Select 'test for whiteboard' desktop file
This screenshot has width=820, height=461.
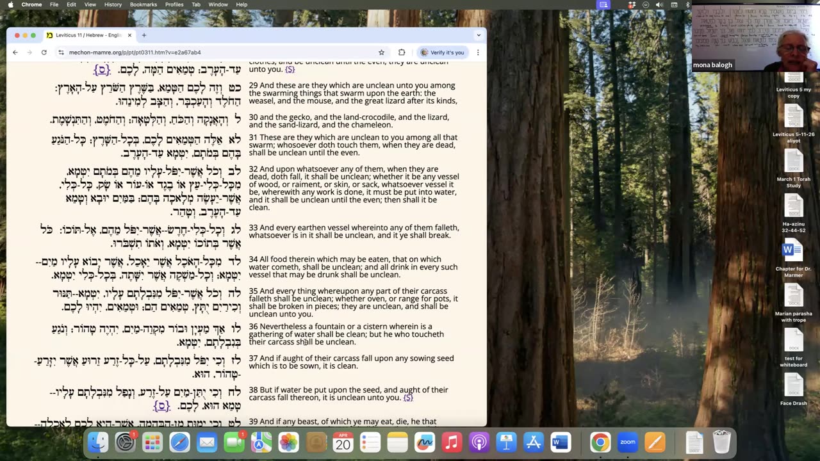click(794, 348)
